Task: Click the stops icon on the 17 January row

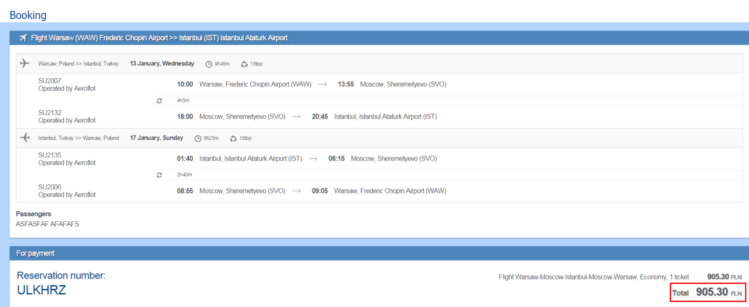Action: pos(233,138)
